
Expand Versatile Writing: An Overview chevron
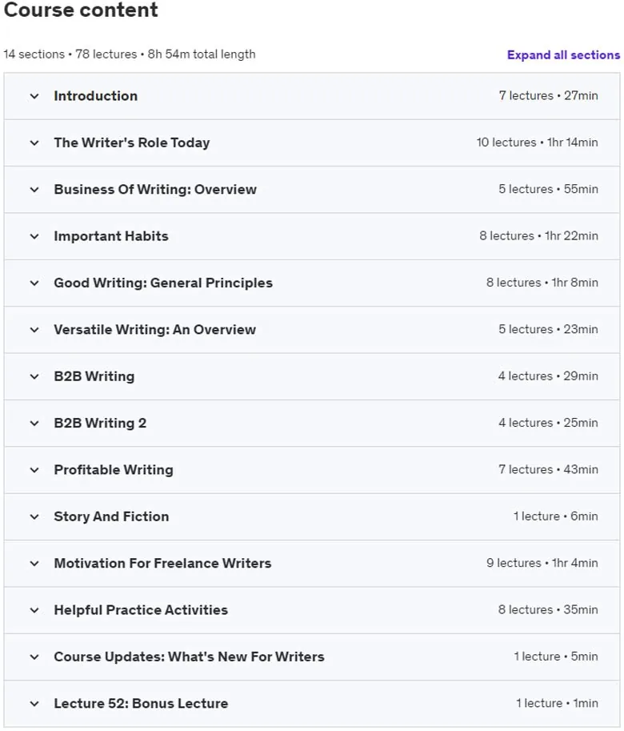click(x=34, y=330)
